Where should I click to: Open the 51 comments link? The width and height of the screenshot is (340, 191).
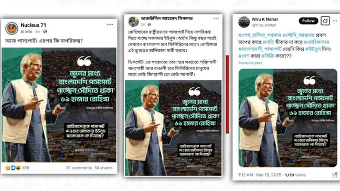[x=79, y=167]
